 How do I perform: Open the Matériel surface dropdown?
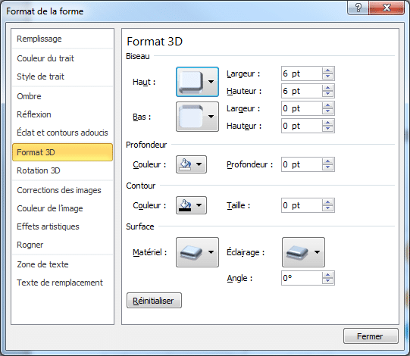click(x=197, y=252)
